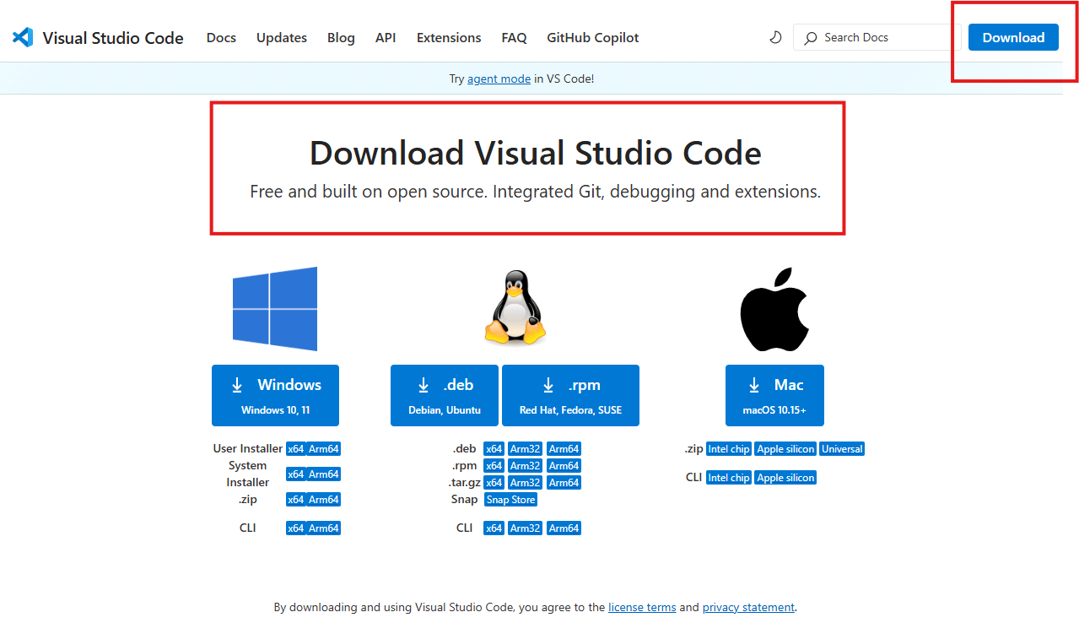Image resolution: width=1079 pixels, height=623 pixels.
Task: Click the Visual Studio Code logo icon
Action: pyautogui.click(x=23, y=37)
